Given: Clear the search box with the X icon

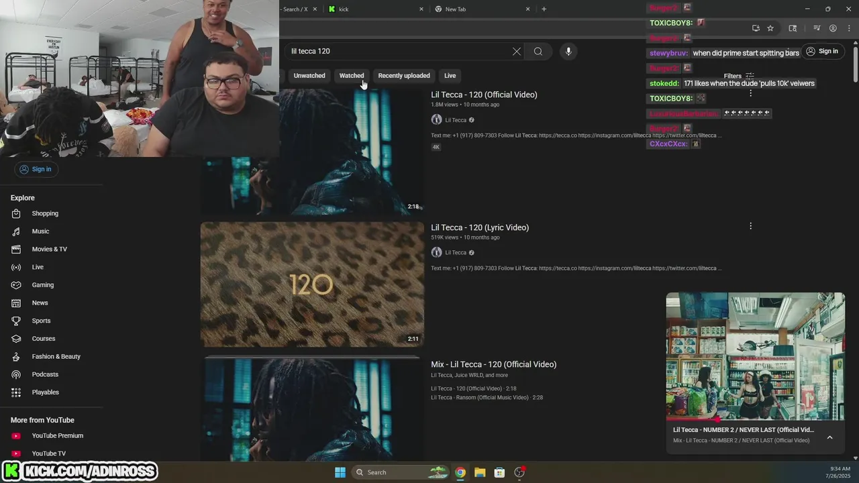Looking at the screenshot, I should coord(517,51).
